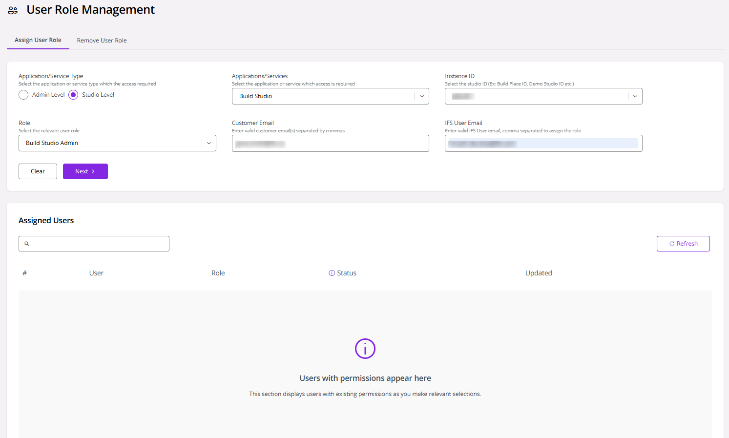Click the Updated column header
Screen dimensions: 729x438
(539, 273)
